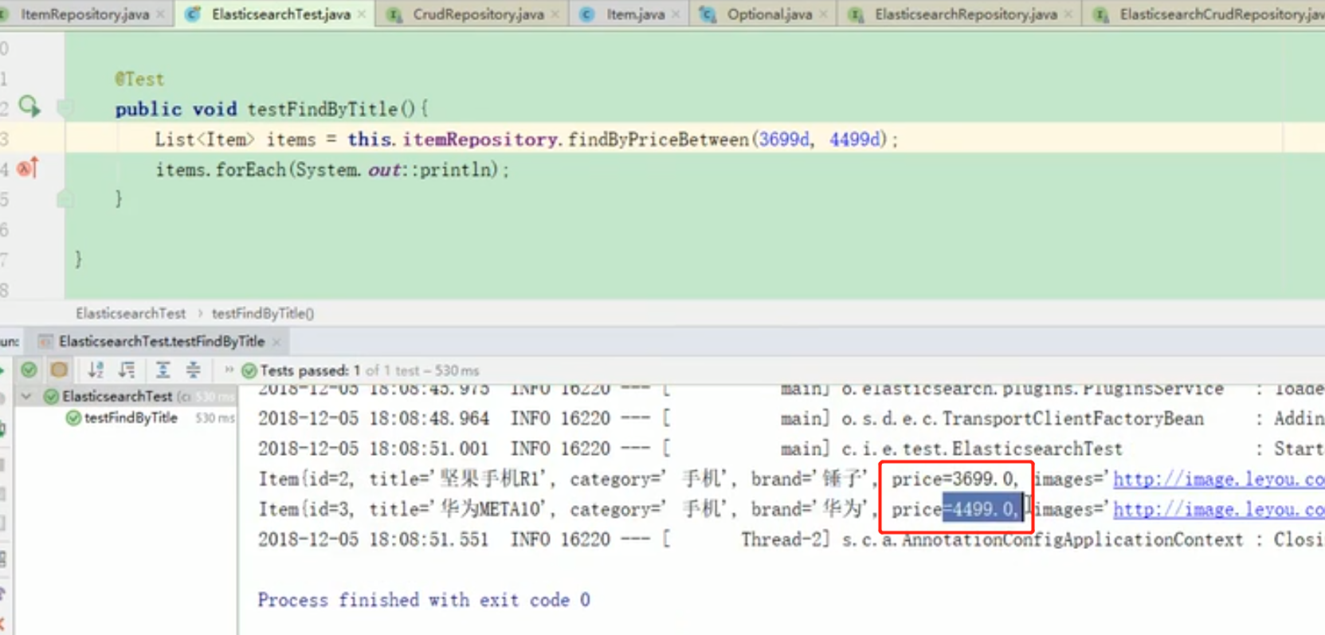This screenshot has width=1325, height=635.
Task: Collapse the ElasticsearchTest tree node
Action: coord(26,396)
